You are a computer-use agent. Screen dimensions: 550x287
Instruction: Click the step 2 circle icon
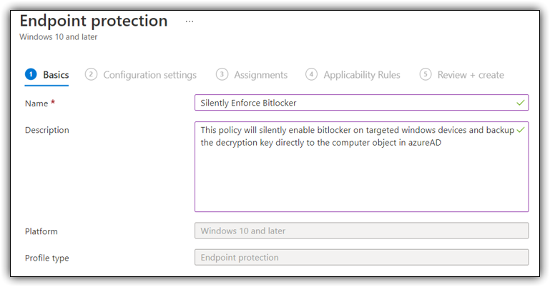click(x=91, y=74)
